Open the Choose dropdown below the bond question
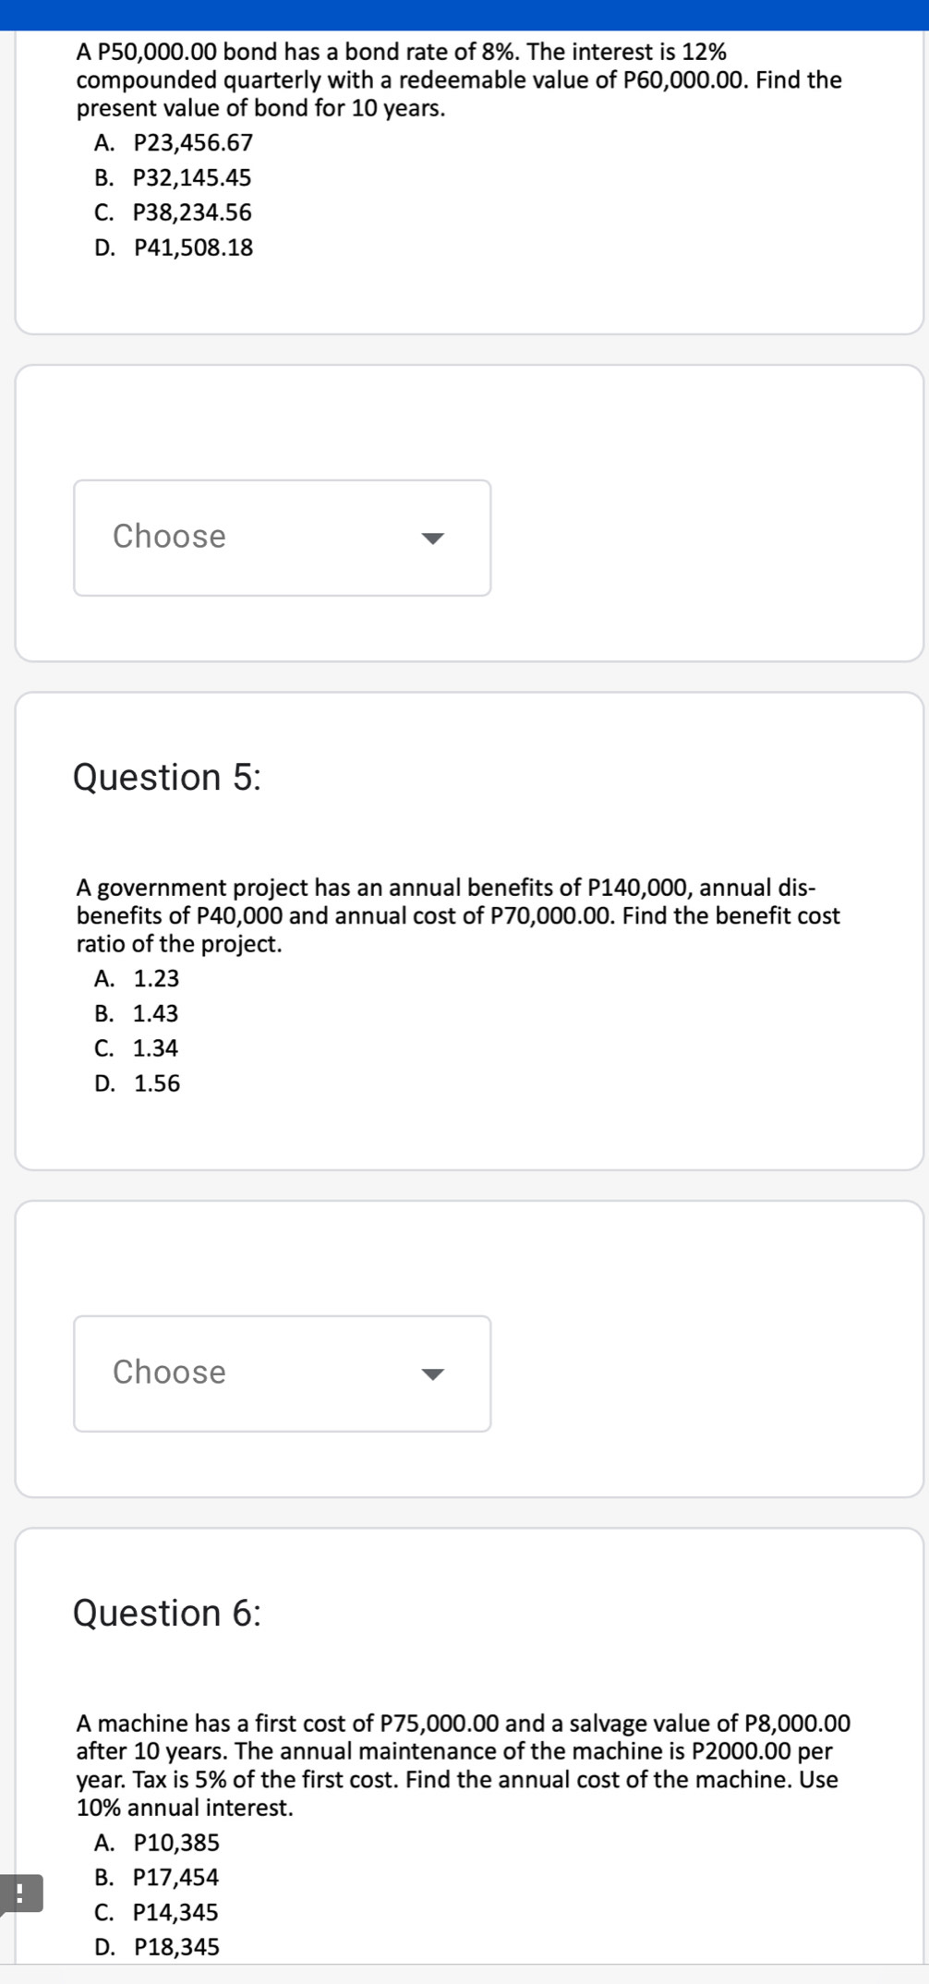929x1984 pixels. 282,538
